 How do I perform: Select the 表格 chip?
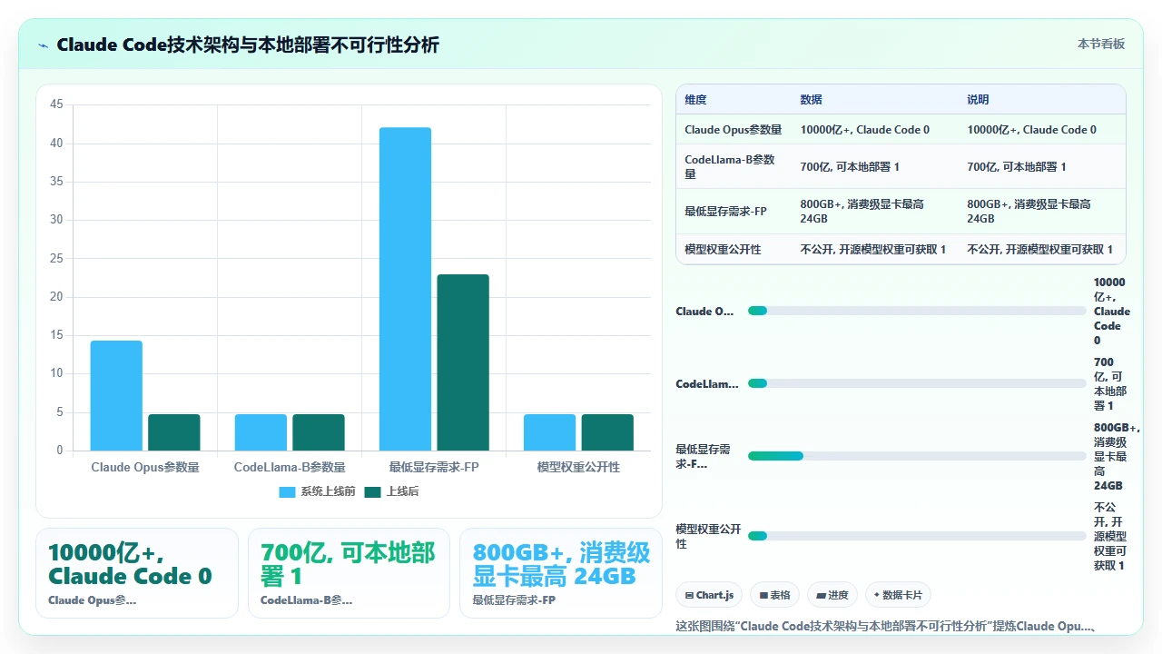774,595
